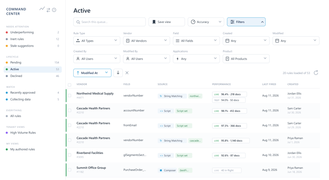329x180 pixels.
Task: Check the Riverbend Facilities row checkbox
Action: coord(69,155)
